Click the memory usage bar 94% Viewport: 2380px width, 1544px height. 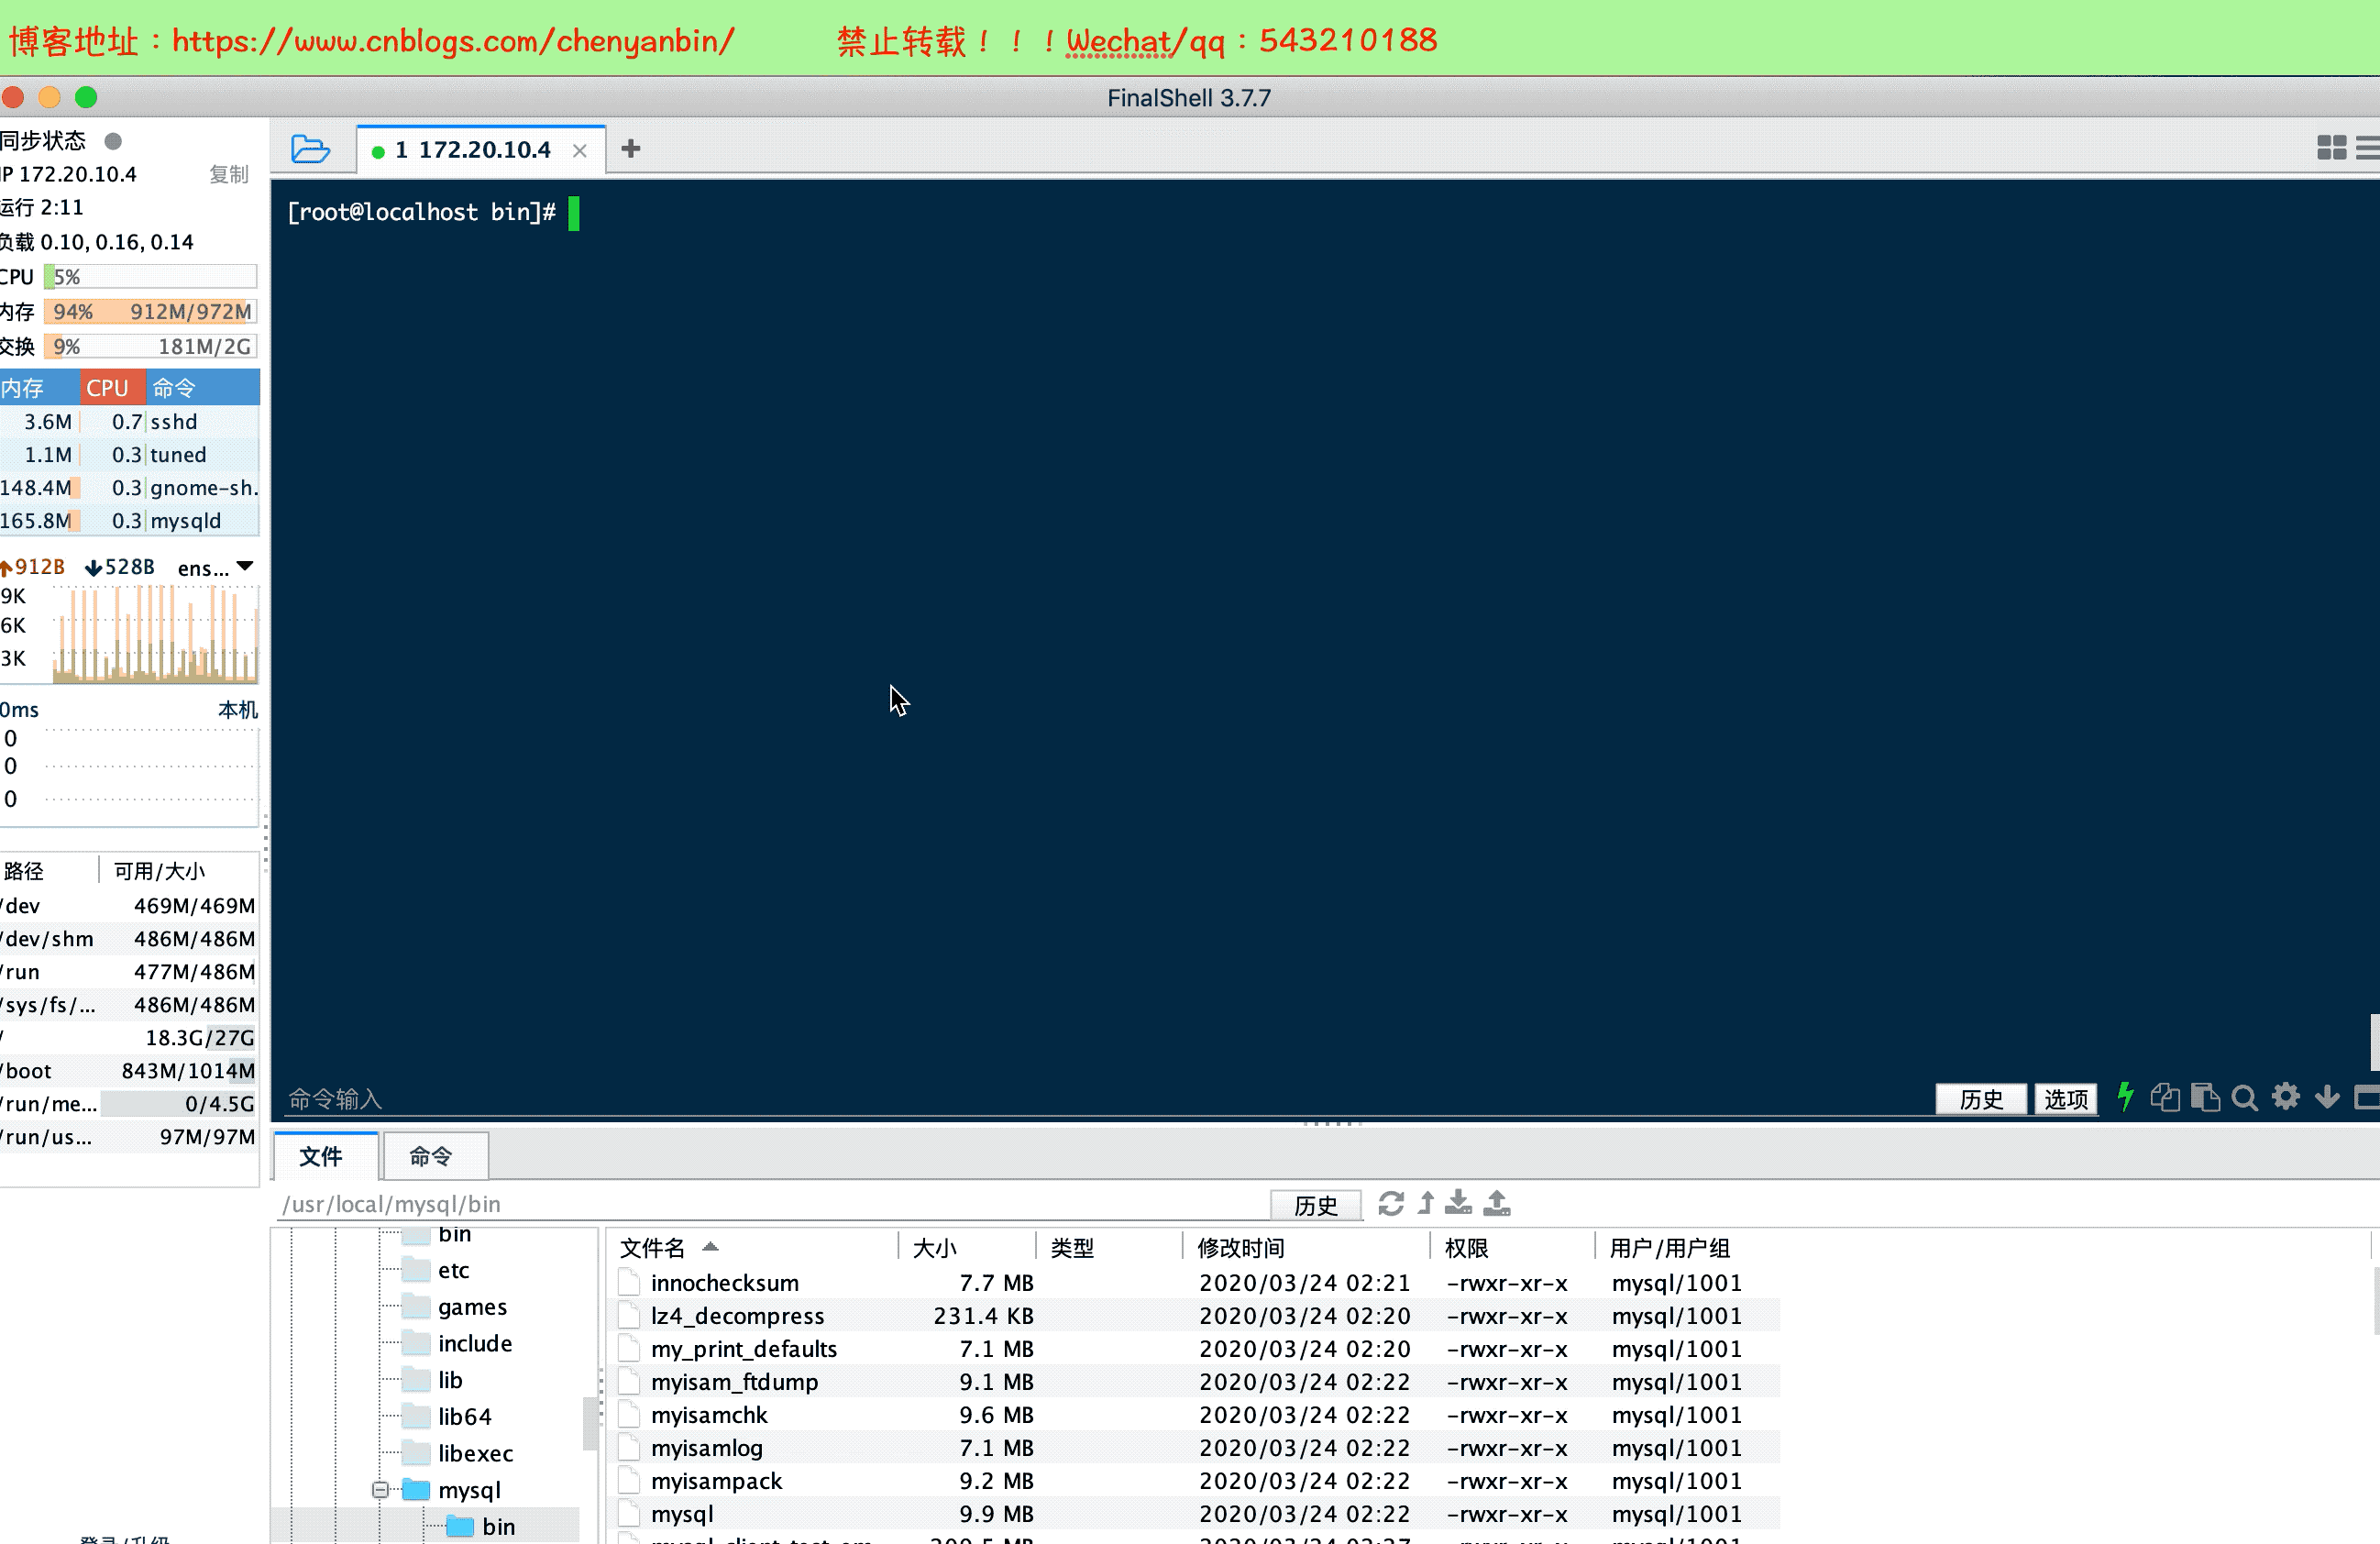pos(150,311)
